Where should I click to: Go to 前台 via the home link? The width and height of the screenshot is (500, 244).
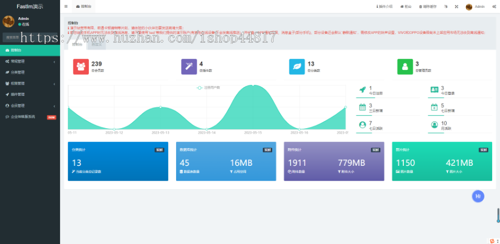click(406, 6)
